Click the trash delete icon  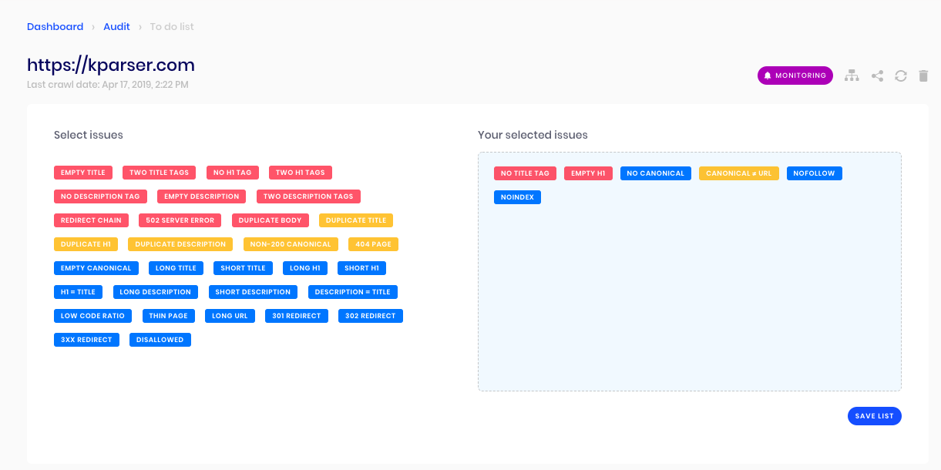(x=923, y=76)
